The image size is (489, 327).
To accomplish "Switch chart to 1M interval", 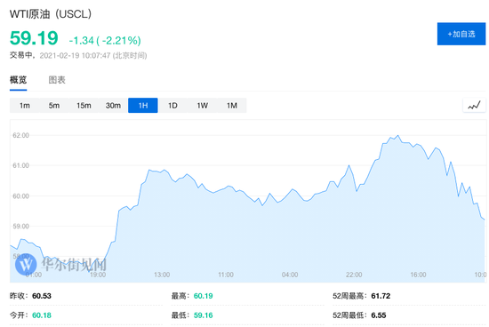I will pyautogui.click(x=232, y=106).
